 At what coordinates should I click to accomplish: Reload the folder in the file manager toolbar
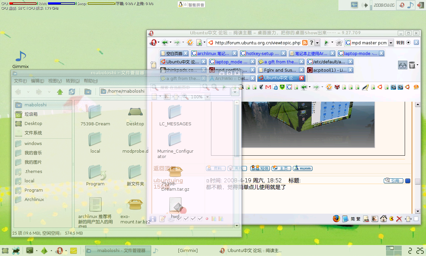tap(72, 91)
